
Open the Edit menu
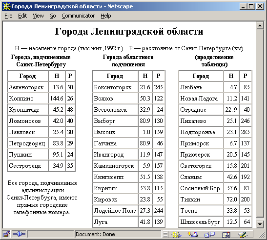[x=22, y=16]
